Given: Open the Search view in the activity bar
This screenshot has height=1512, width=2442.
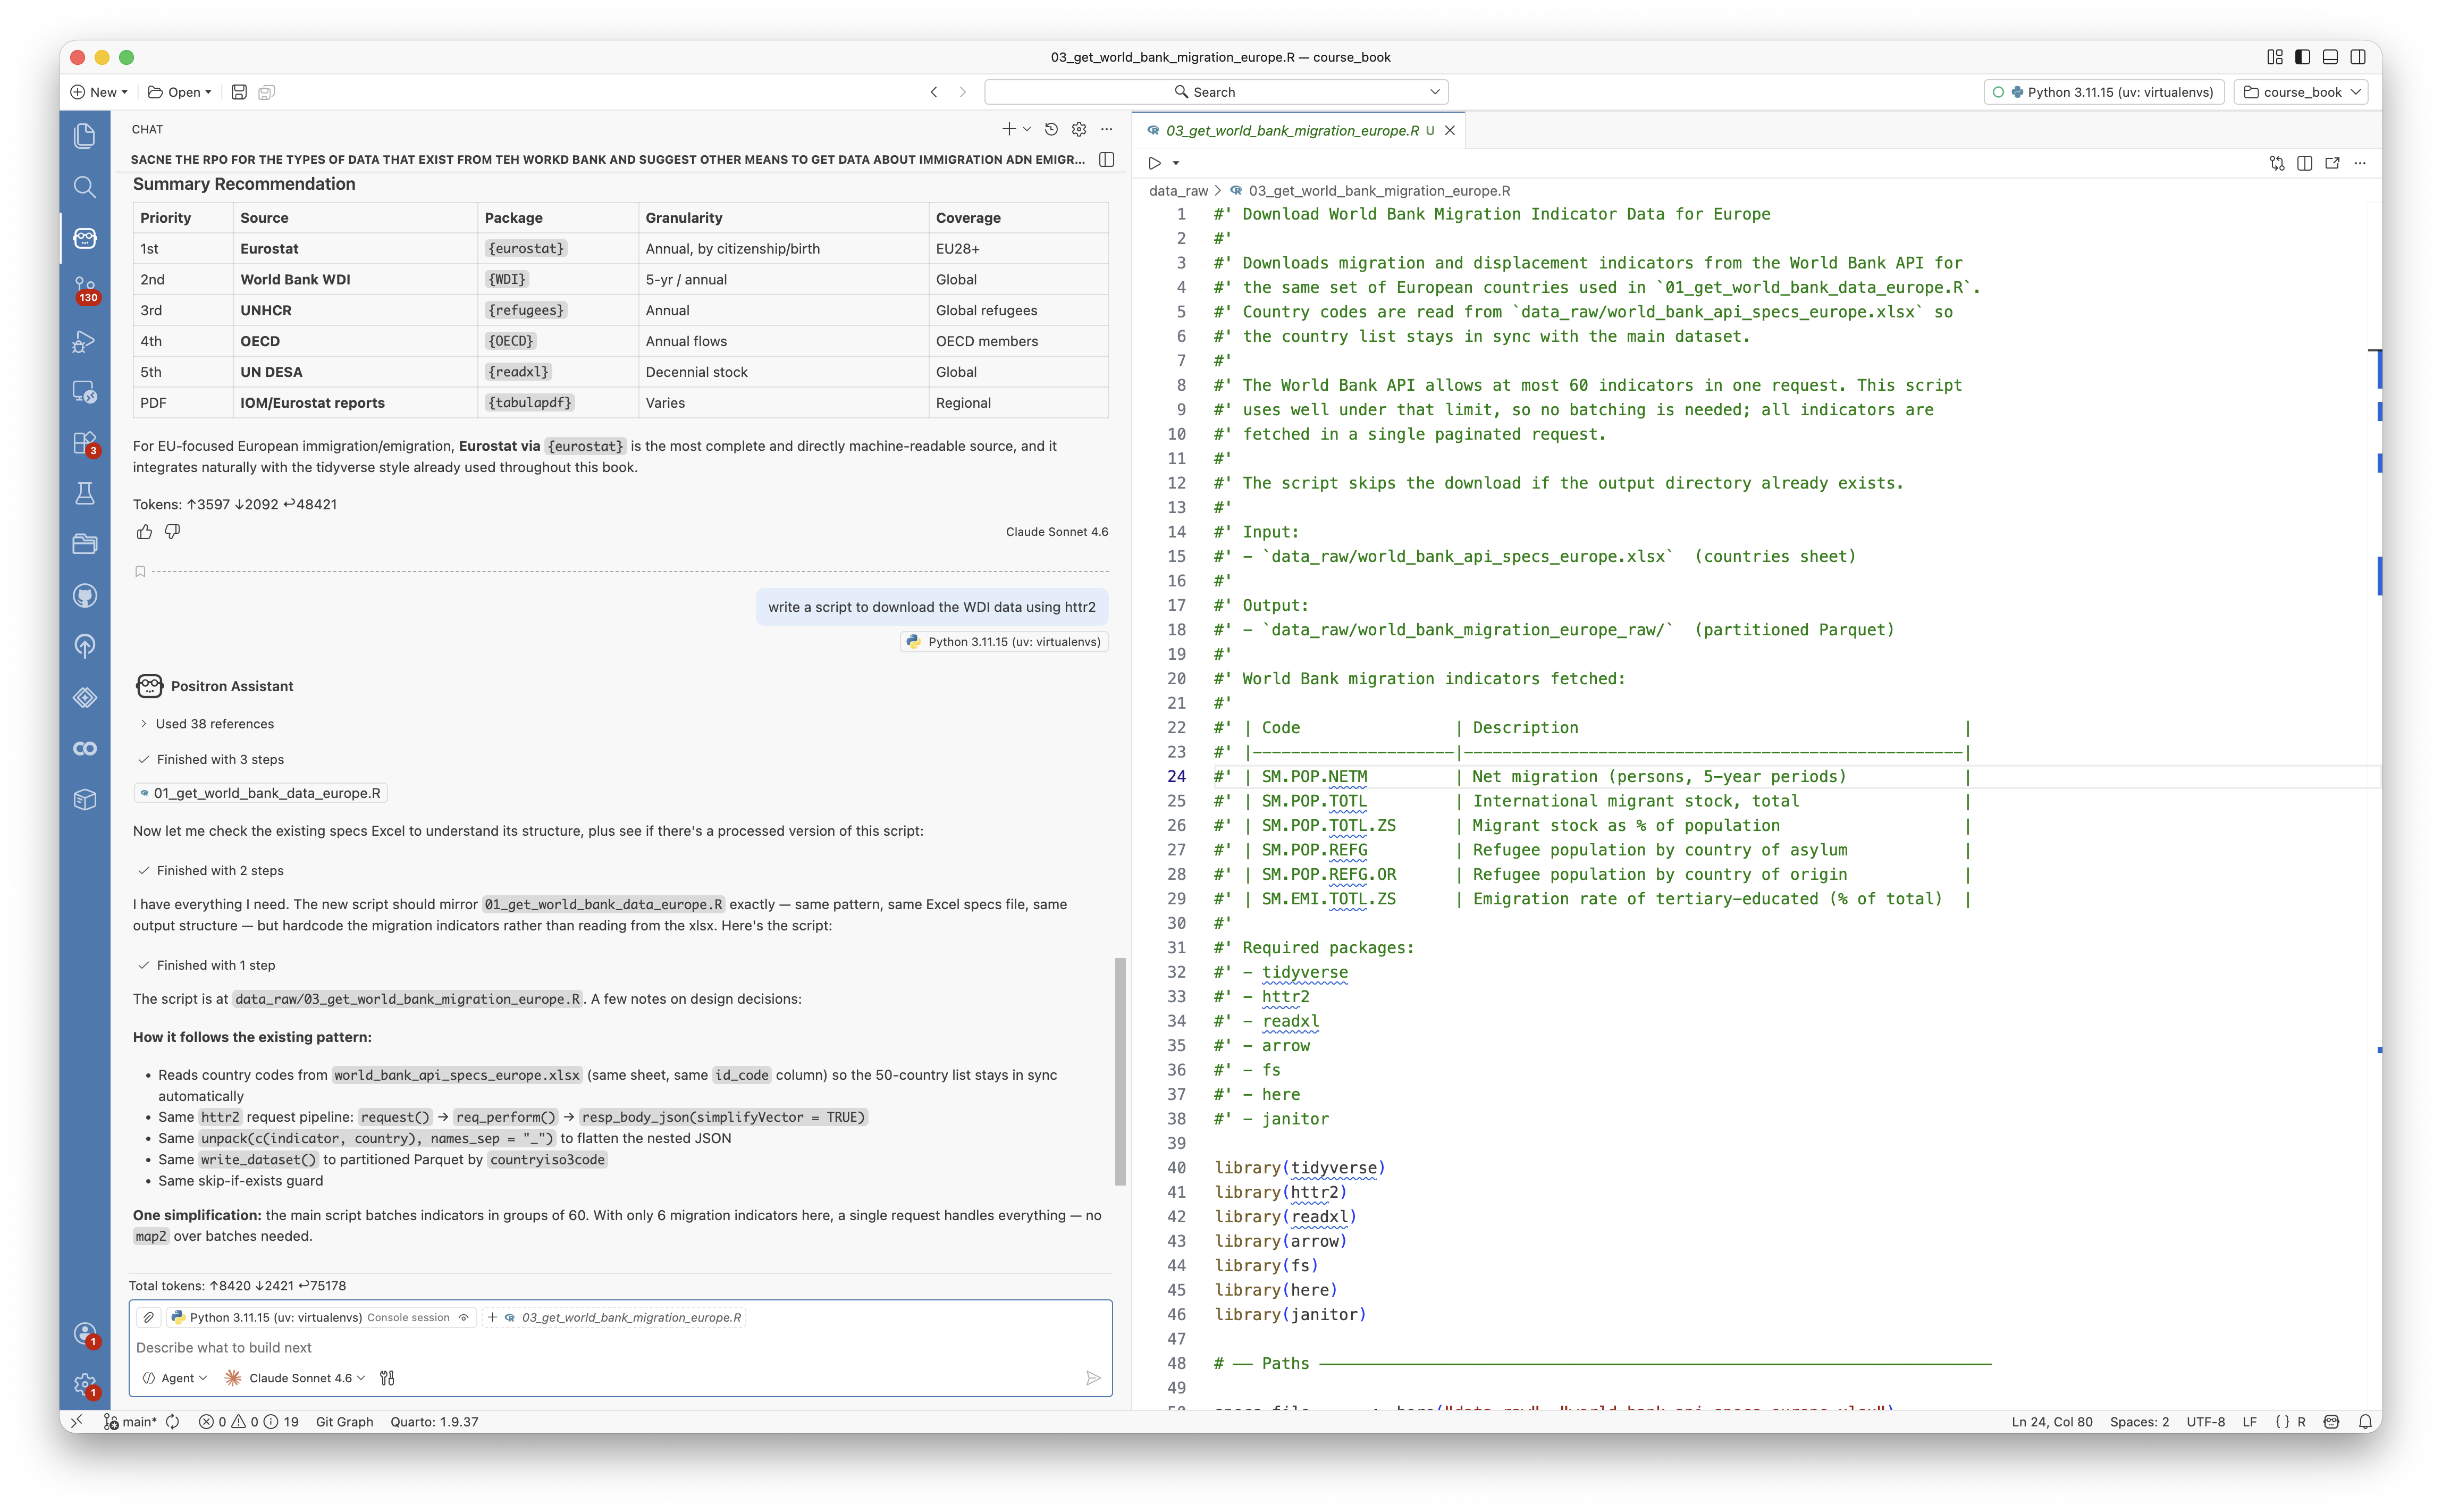Looking at the screenshot, I should pyautogui.click(x=85, y=187).
